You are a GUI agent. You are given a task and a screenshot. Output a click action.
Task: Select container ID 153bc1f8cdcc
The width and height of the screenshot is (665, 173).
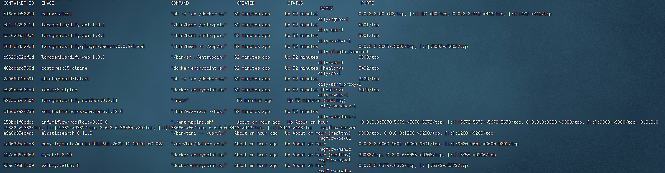point(19,122)
